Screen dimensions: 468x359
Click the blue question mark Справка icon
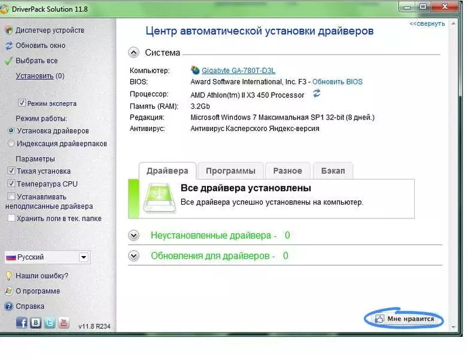pyautogui.click(x=8, y=306)
